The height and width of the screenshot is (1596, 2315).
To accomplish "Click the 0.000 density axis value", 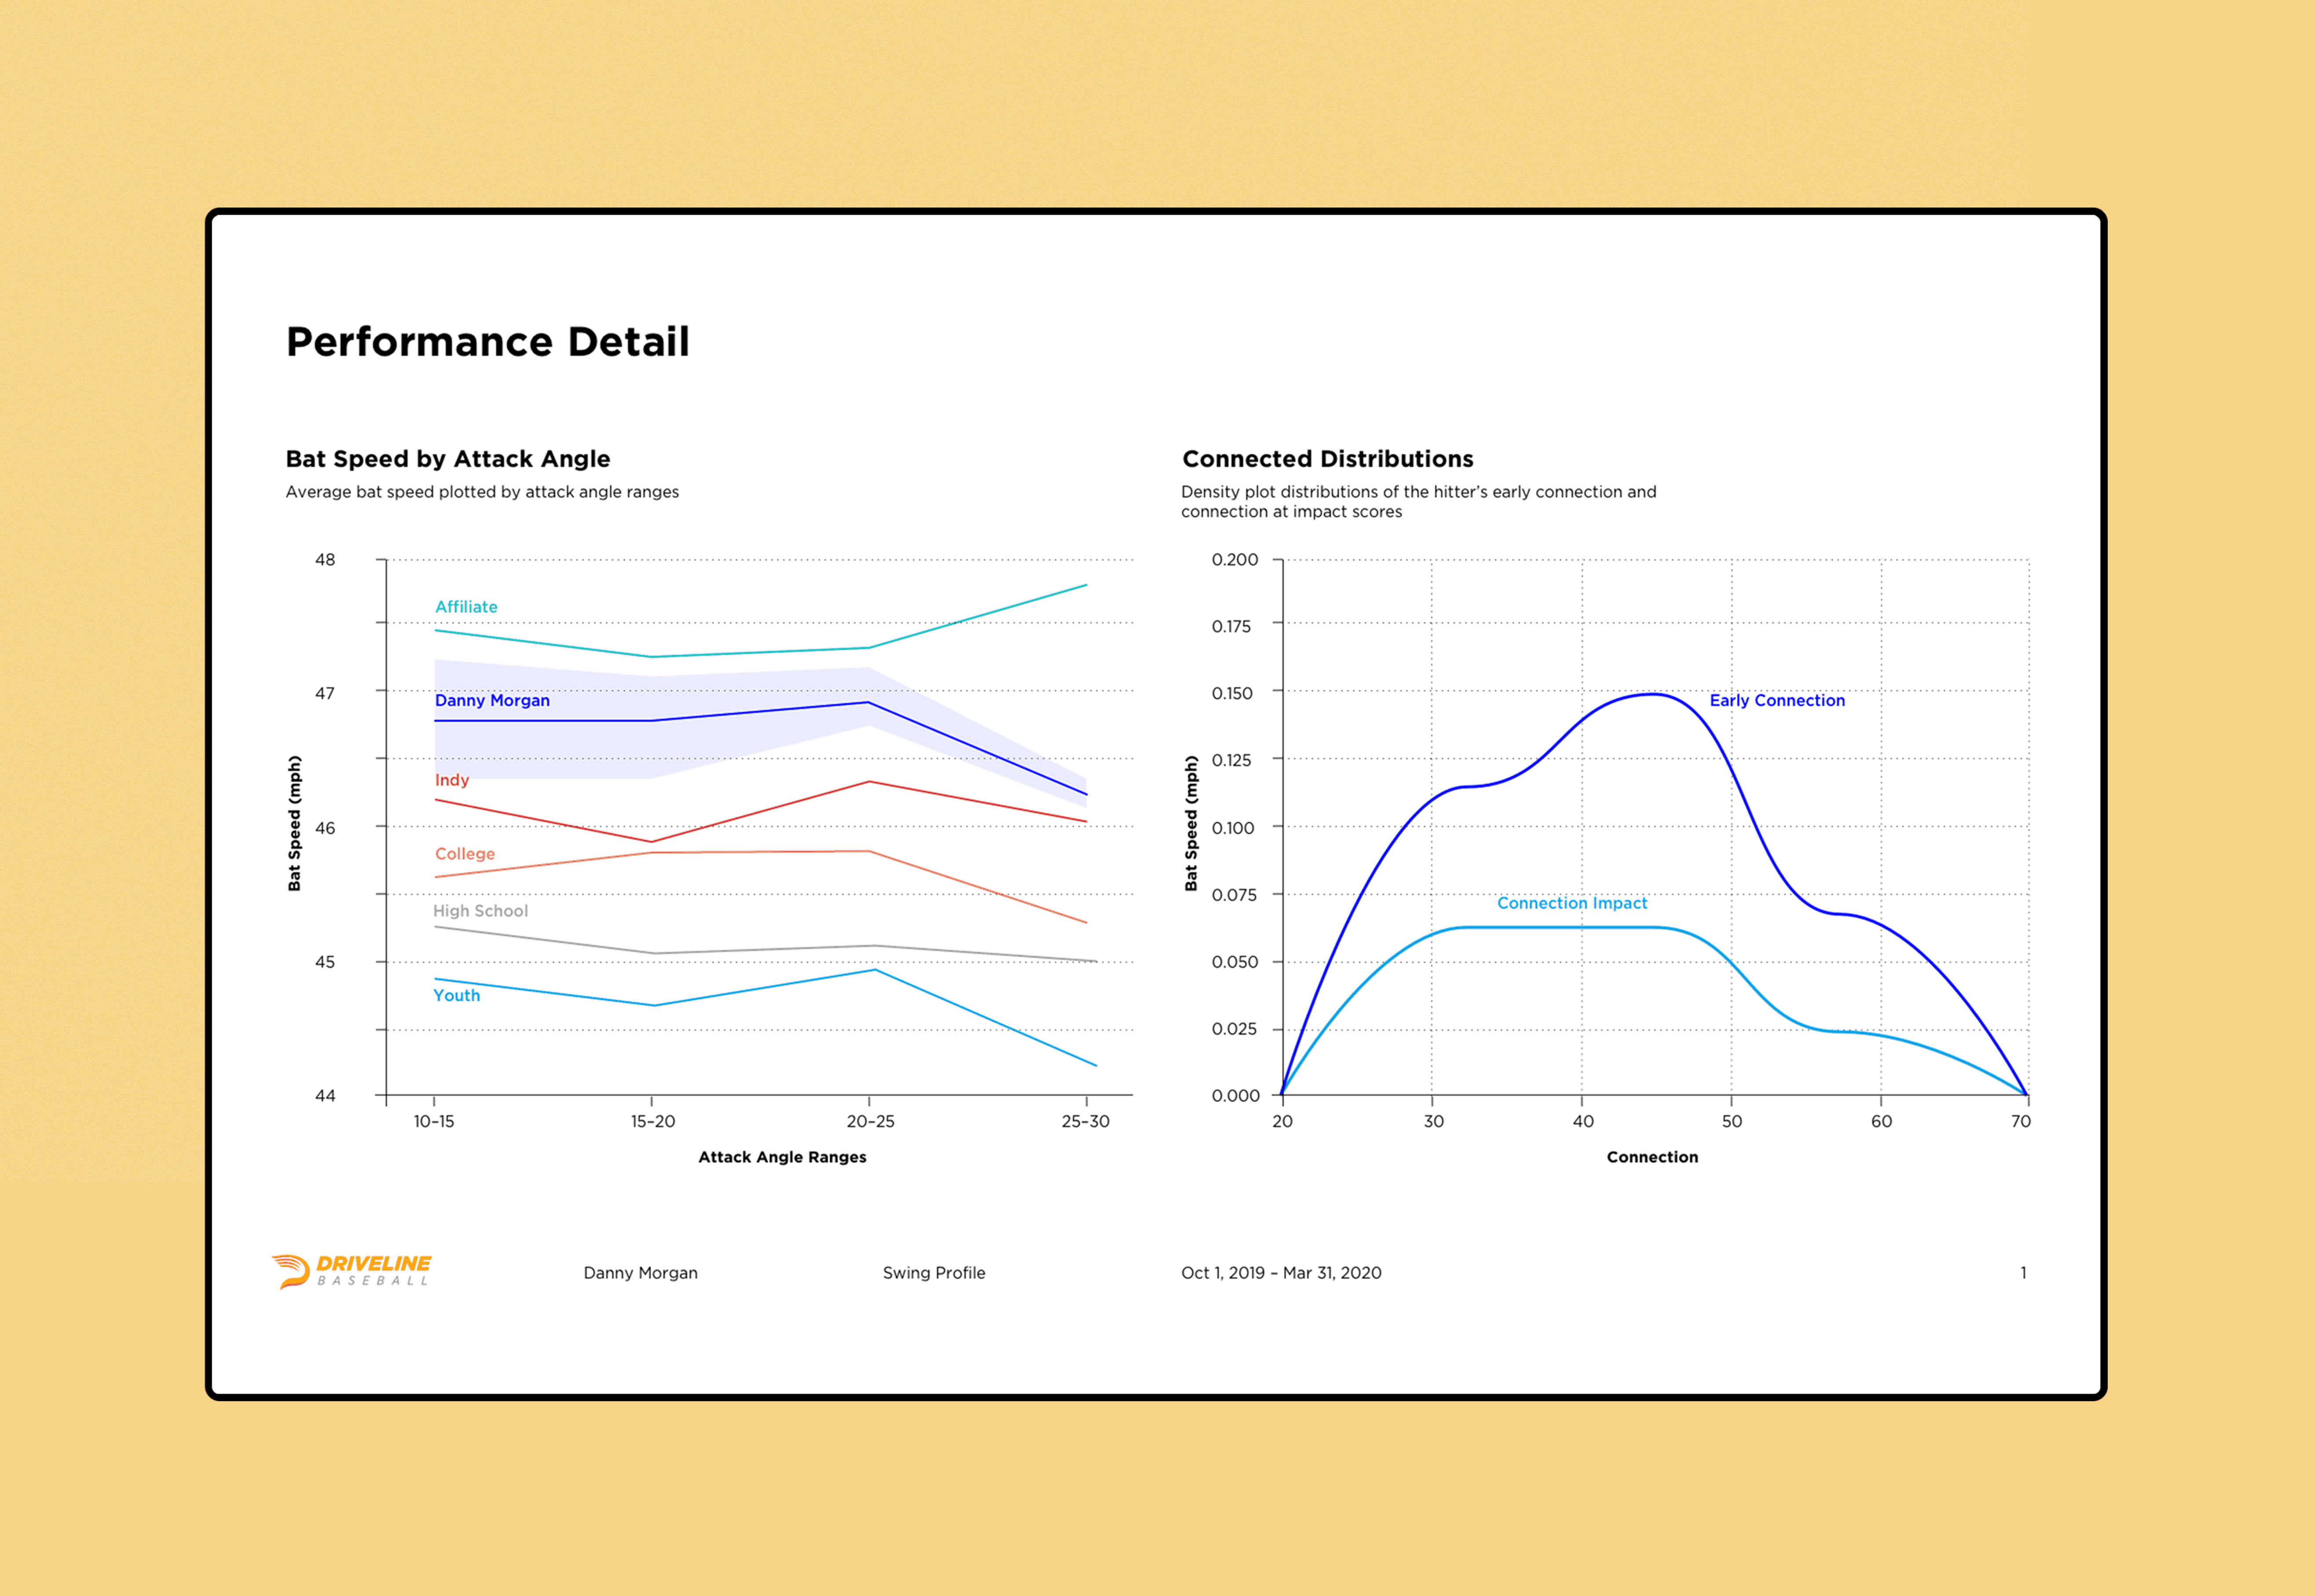I will [x=1235, y=1096].
